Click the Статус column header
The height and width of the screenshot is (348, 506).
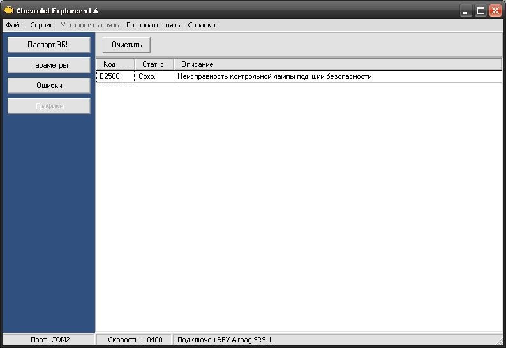point(154,64)
